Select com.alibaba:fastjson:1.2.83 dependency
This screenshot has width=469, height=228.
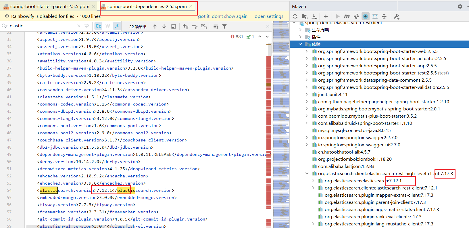346,166
